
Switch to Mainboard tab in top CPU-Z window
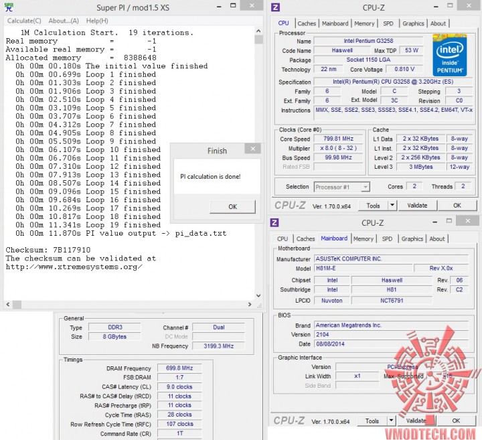pyautogui.click(x=335, y=23)
